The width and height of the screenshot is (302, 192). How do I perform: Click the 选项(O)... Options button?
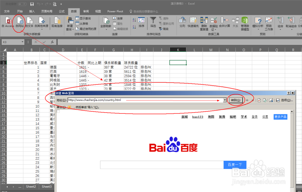pyautogui.click(x=287, y=100)
